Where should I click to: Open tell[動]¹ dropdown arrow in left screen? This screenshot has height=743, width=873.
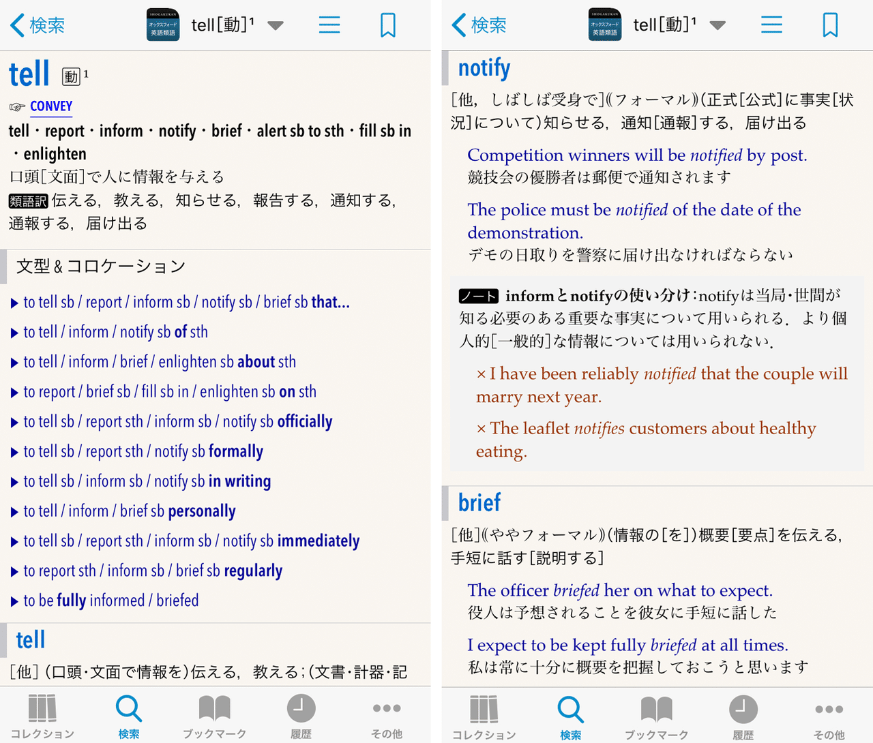coord(276,26)
